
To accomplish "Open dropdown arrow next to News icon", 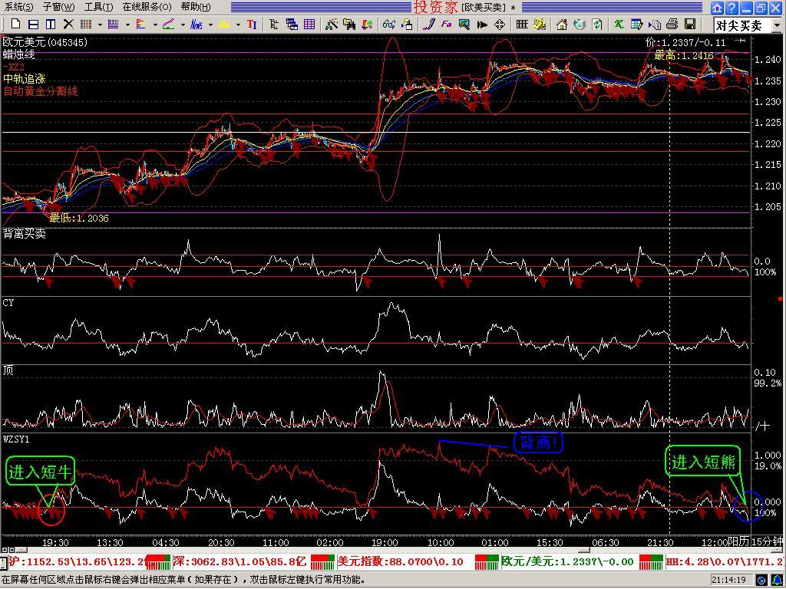I will pyautogui.click(x=210, y=25).
